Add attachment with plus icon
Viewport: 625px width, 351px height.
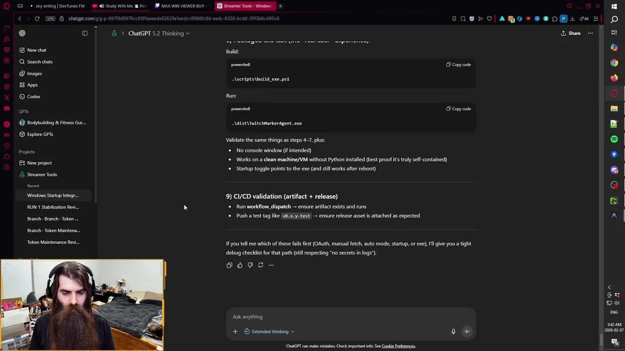click(235, 331)
